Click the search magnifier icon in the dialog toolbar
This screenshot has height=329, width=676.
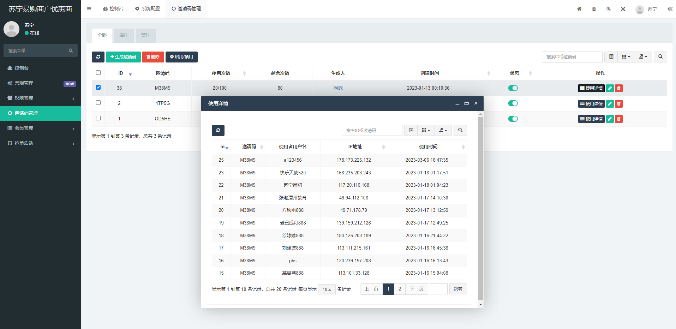pos(460,130)
